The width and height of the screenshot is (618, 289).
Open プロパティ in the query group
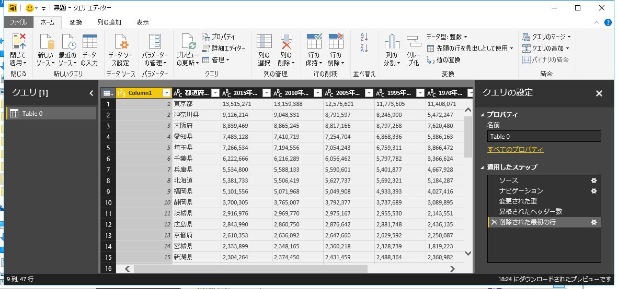tap(219, 37)
